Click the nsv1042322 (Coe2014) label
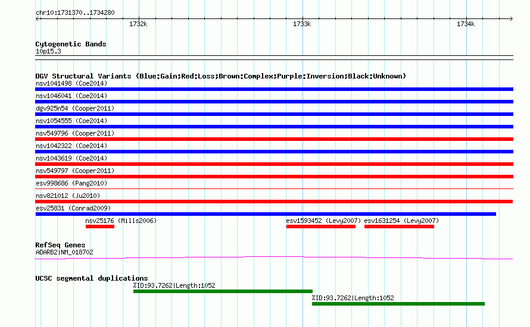Image resolution: width=530 pixels, height=327 pixels. tap(71, 146)
